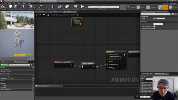Add a new variable with plus icon
The image size is (178, 100).
pyautogui.click(x=33, y=83)
